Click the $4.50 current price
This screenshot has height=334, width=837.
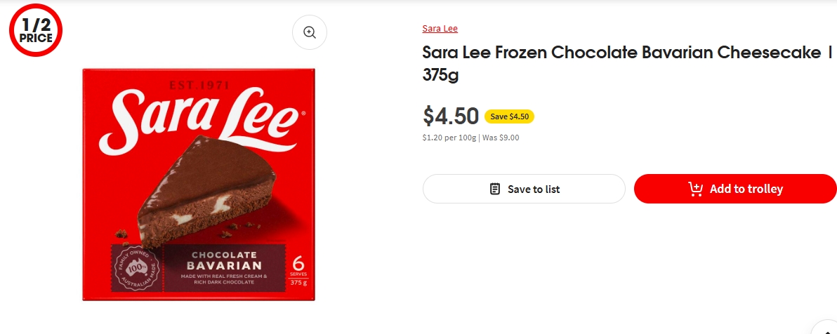pos(451,116)
